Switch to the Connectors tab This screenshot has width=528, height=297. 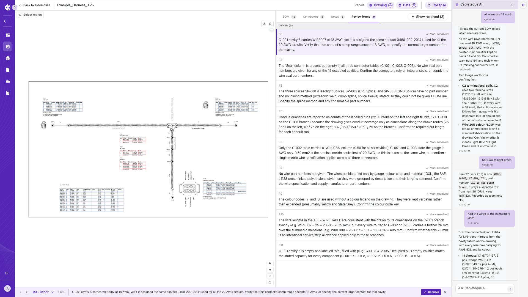point(313,17)
